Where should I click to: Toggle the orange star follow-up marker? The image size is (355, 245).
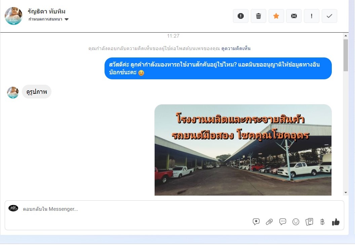(276, 16)
